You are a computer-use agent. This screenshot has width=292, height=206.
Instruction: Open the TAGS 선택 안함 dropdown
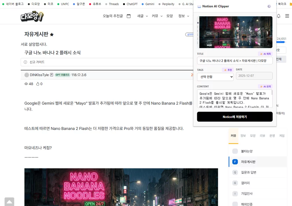click(215, 77)
